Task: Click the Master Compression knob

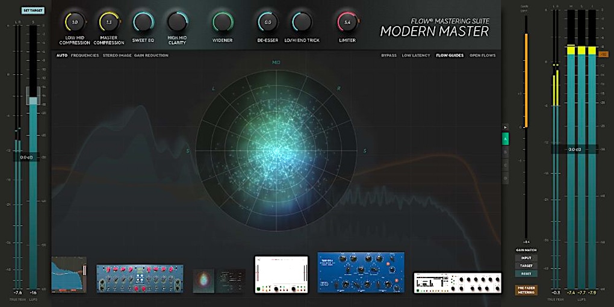Action: 109,22
